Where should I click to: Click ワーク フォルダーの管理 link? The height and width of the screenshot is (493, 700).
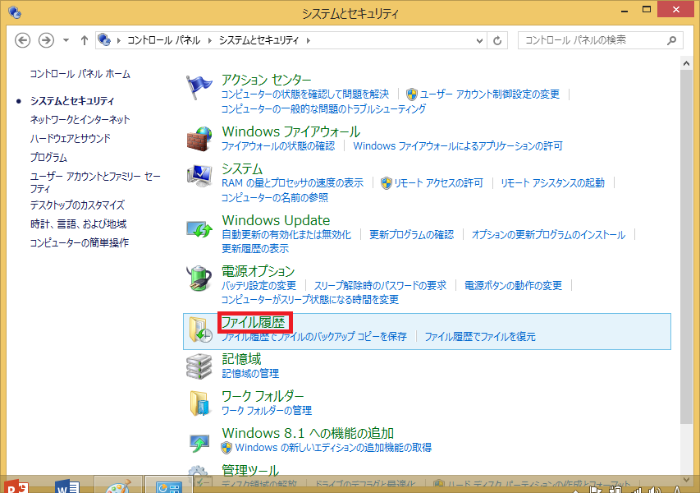[267, 410]
